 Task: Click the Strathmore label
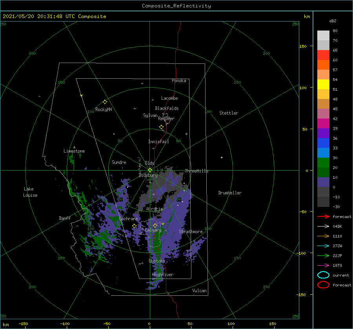(191, 232)
